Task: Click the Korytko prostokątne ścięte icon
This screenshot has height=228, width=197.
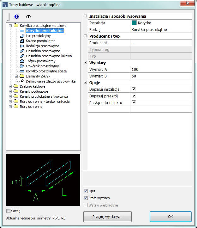Action: click(x=22, y=71)
